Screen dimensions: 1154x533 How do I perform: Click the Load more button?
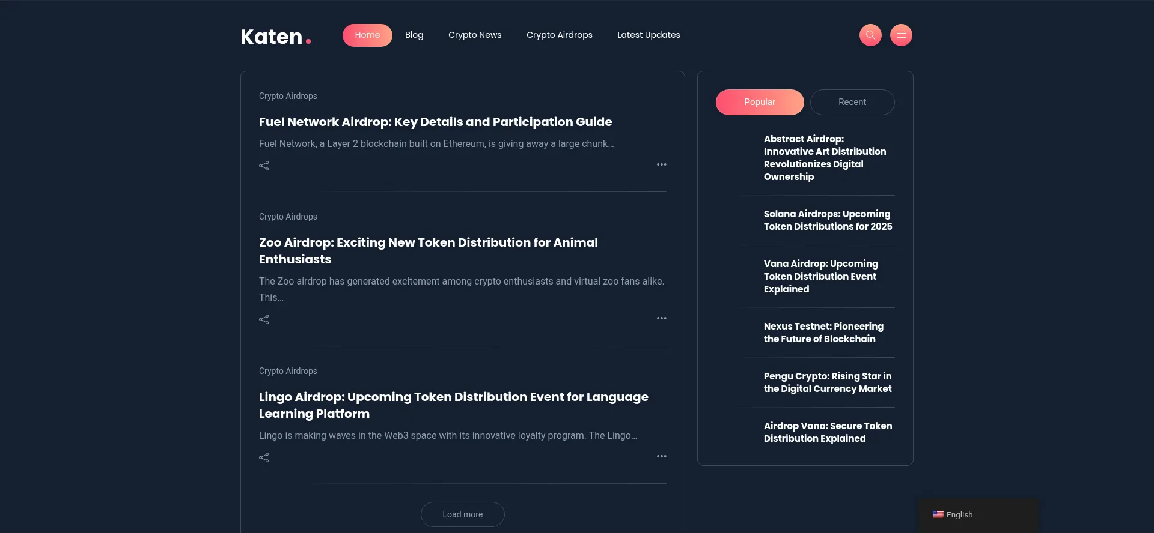pos(462,514)
